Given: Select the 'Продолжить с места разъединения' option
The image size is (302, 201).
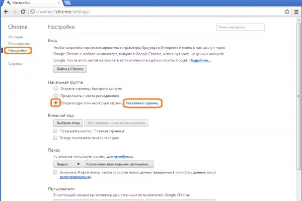Looking at the screenshot, I should (x=56, y=95).
